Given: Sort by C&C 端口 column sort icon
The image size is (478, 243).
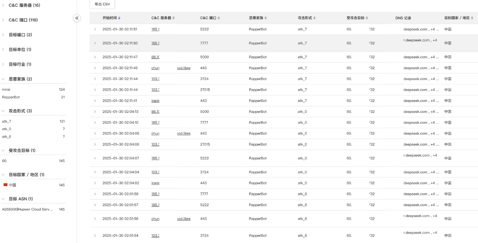Looking at the screenshot, I should point(219,18).
